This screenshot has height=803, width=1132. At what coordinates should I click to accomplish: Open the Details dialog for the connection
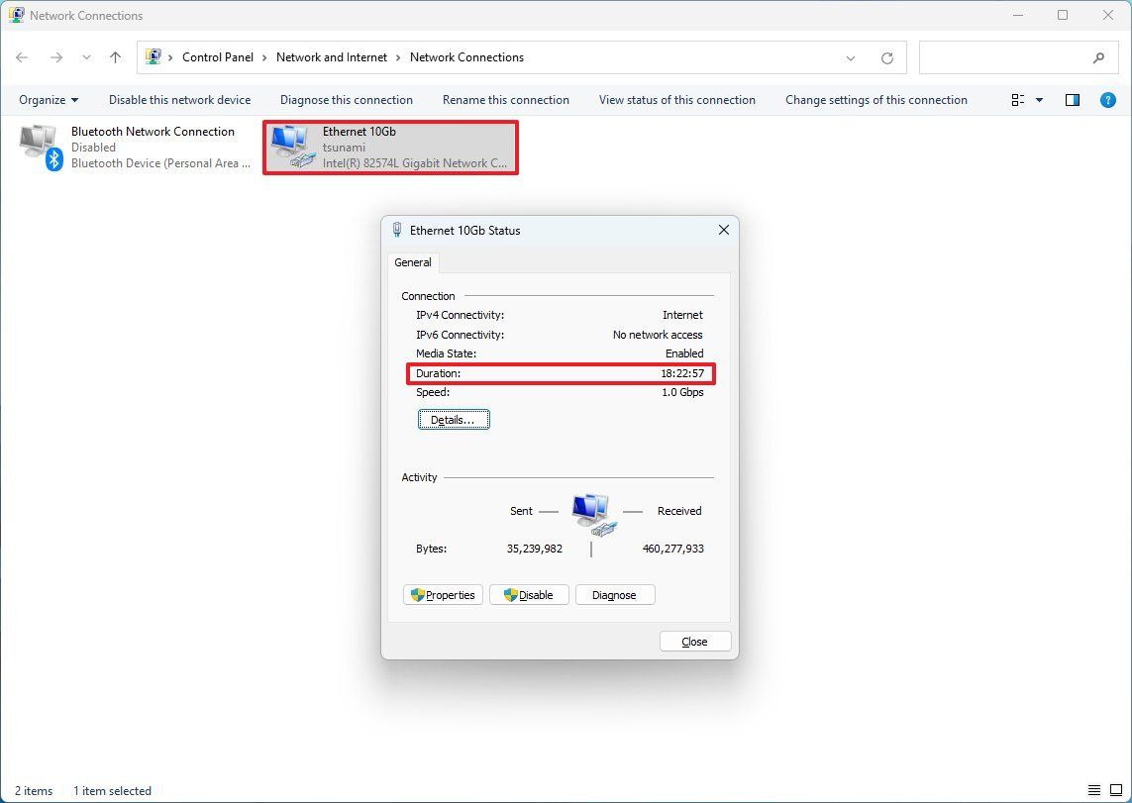[x=454, y=419]
